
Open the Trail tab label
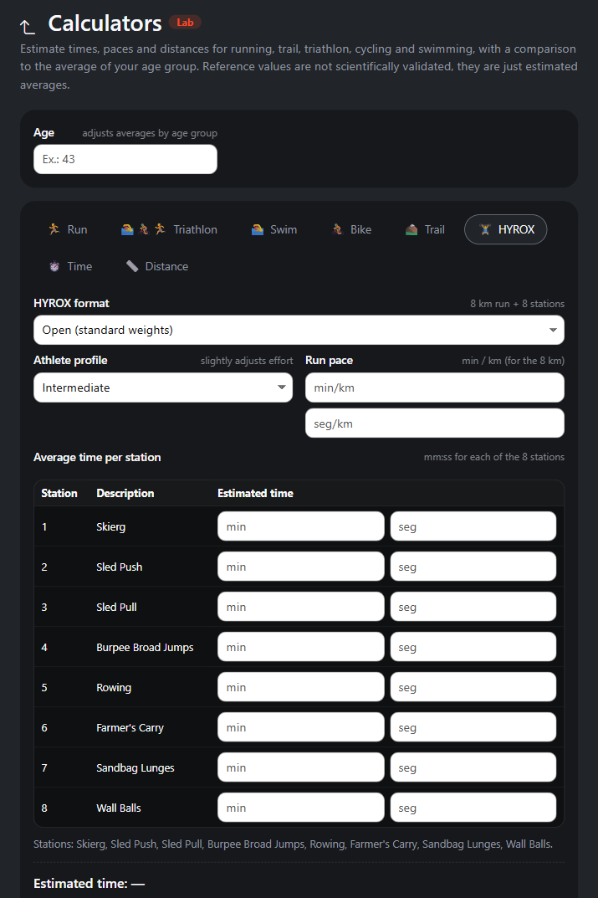(434, 229)
